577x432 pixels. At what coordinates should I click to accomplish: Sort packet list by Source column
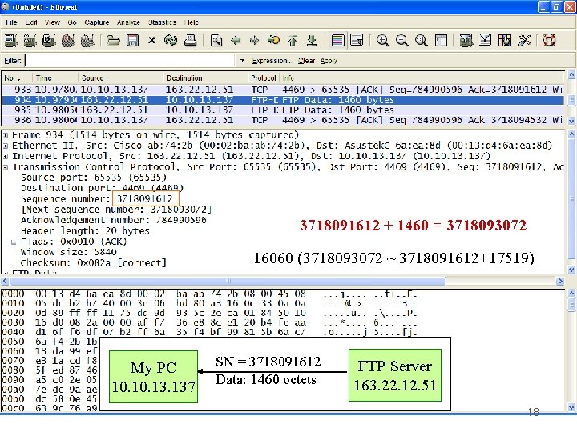tap(120, 78)
